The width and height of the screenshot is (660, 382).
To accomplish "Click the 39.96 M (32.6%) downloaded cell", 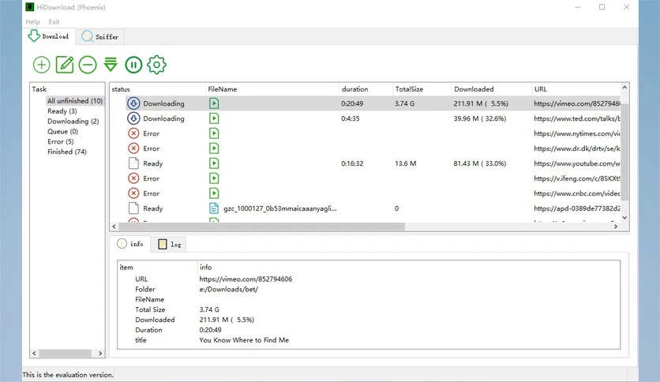I will (x=480, y=118).
